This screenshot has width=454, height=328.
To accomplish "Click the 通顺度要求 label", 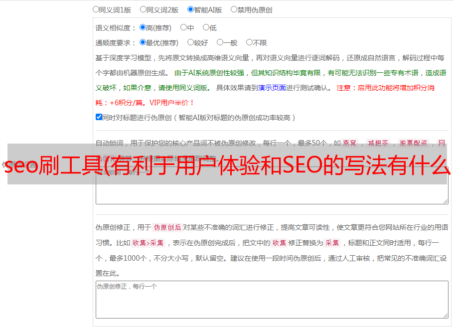I will 116,43.
